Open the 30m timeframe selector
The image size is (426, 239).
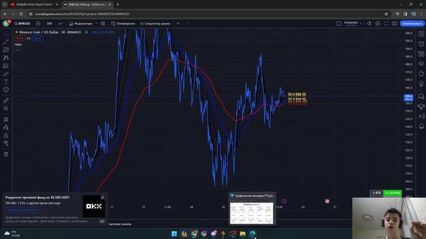[49, 24]
